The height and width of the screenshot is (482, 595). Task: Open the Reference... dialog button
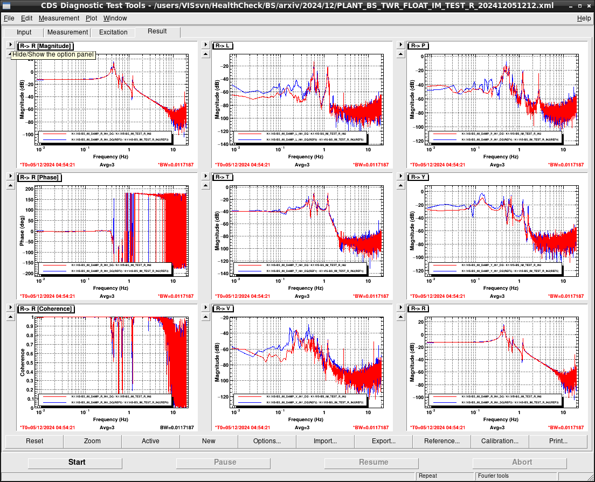pyautogui.click(x=442, y=441)
